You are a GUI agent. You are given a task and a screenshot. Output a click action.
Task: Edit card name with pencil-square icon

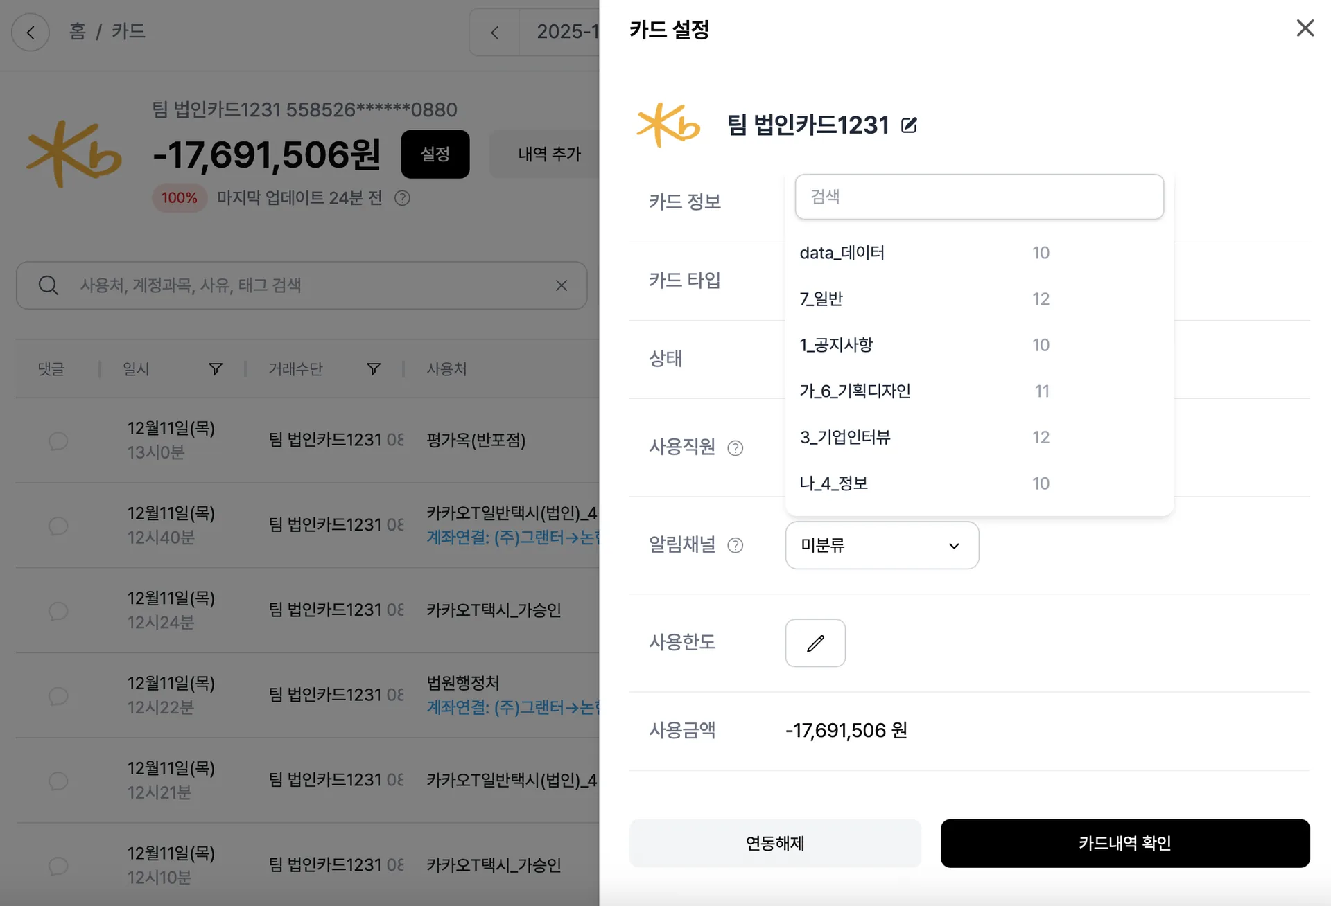[909, 125]
